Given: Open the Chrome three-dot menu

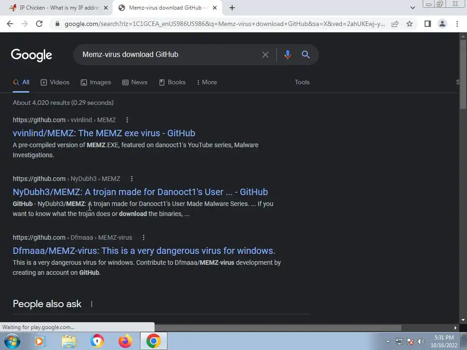Looking at the screenshot, I should click(x=457, y=24).
